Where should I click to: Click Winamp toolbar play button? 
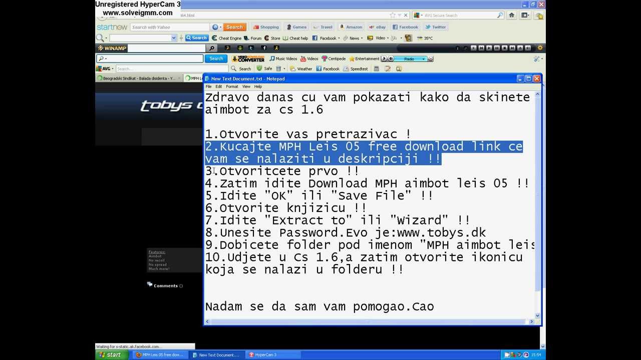[x=489, y=48]
